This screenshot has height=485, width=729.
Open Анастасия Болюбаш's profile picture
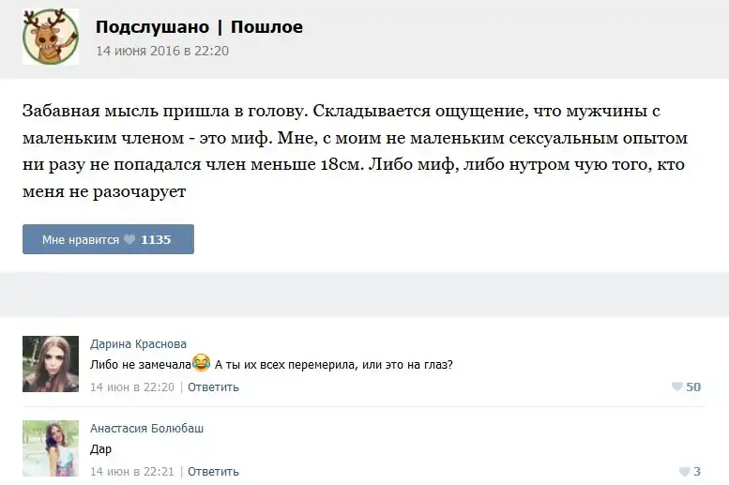(50, 448)
